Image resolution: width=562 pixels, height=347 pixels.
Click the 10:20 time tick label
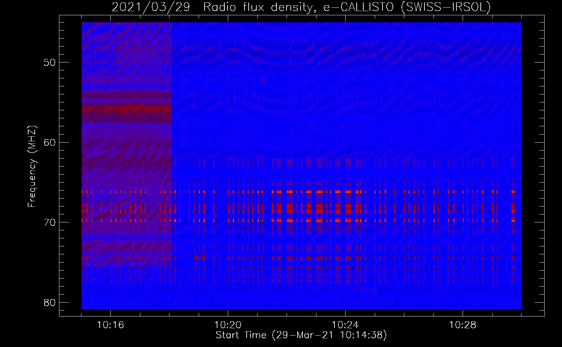228,325
